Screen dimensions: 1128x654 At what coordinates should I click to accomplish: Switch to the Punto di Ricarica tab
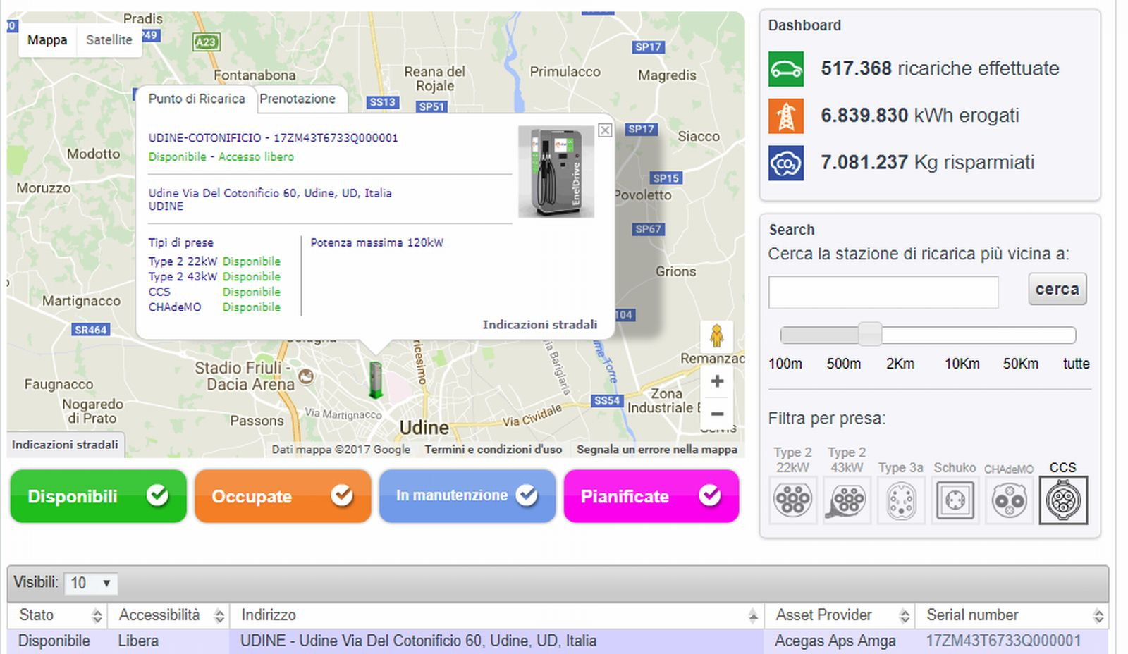[197, 99]
